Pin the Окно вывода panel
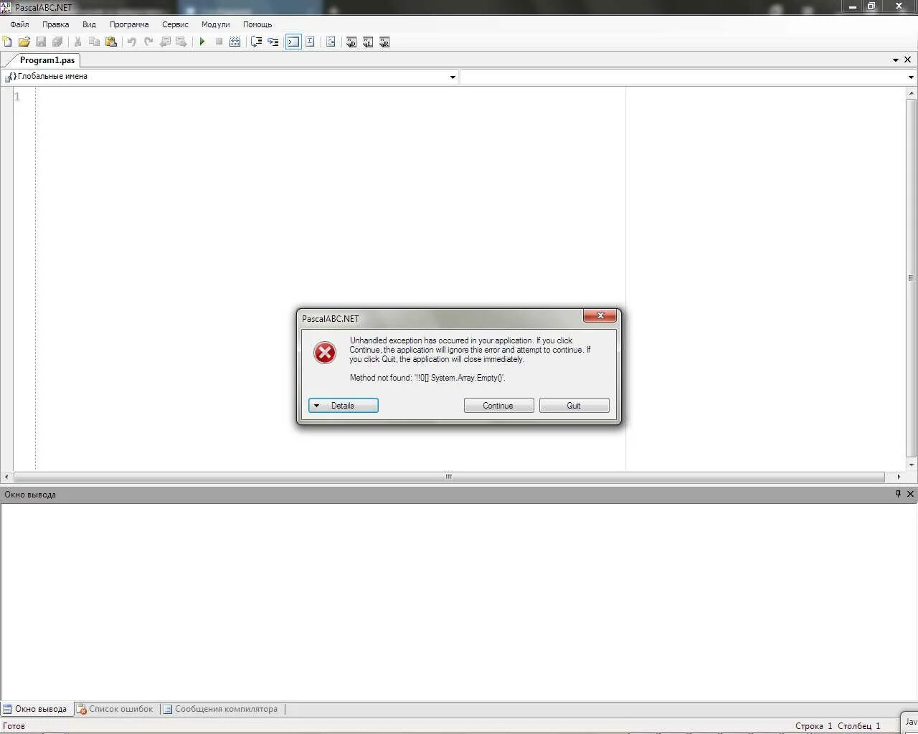Viewport: 918px width, 734px height. tap(898, 494)
